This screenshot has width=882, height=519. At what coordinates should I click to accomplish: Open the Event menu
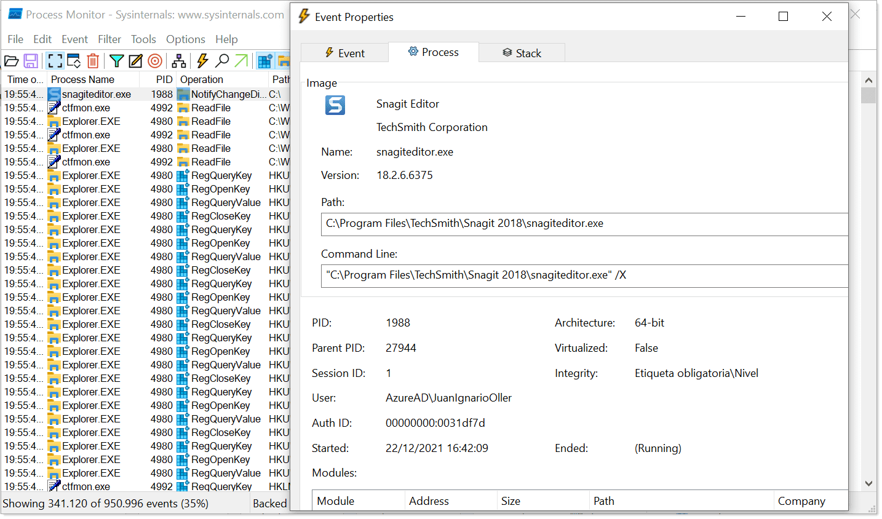click(x=74, y=39)
